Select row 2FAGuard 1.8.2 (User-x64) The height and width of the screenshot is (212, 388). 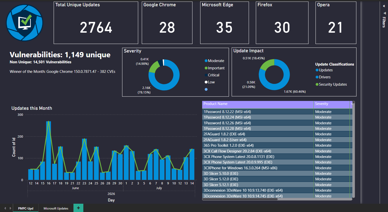[x=277, y=140]
